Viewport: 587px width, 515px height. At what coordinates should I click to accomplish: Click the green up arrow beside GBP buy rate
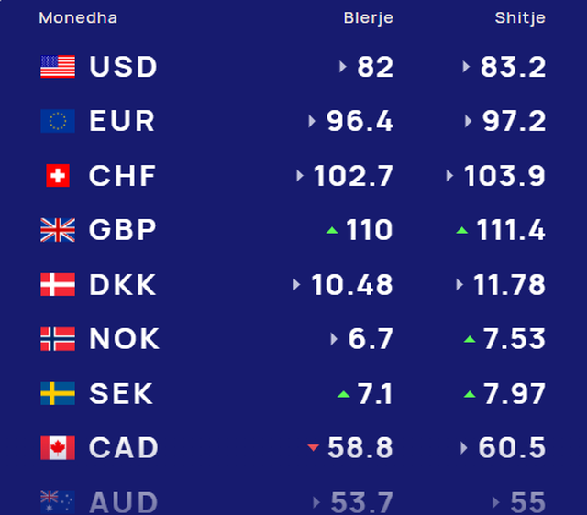click(x=332, y=231)
